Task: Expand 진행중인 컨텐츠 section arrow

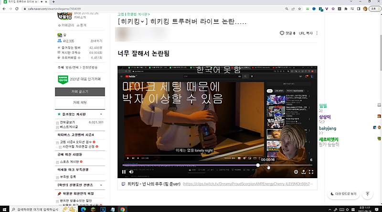Action: [x=101, y=185]
